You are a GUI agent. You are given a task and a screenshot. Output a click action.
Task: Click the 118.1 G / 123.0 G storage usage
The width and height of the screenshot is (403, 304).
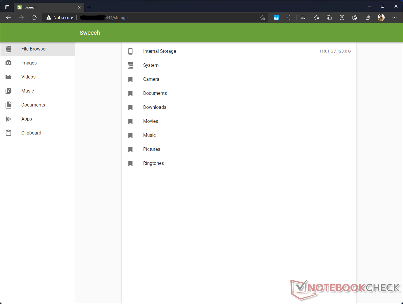[x=335, y=51]
